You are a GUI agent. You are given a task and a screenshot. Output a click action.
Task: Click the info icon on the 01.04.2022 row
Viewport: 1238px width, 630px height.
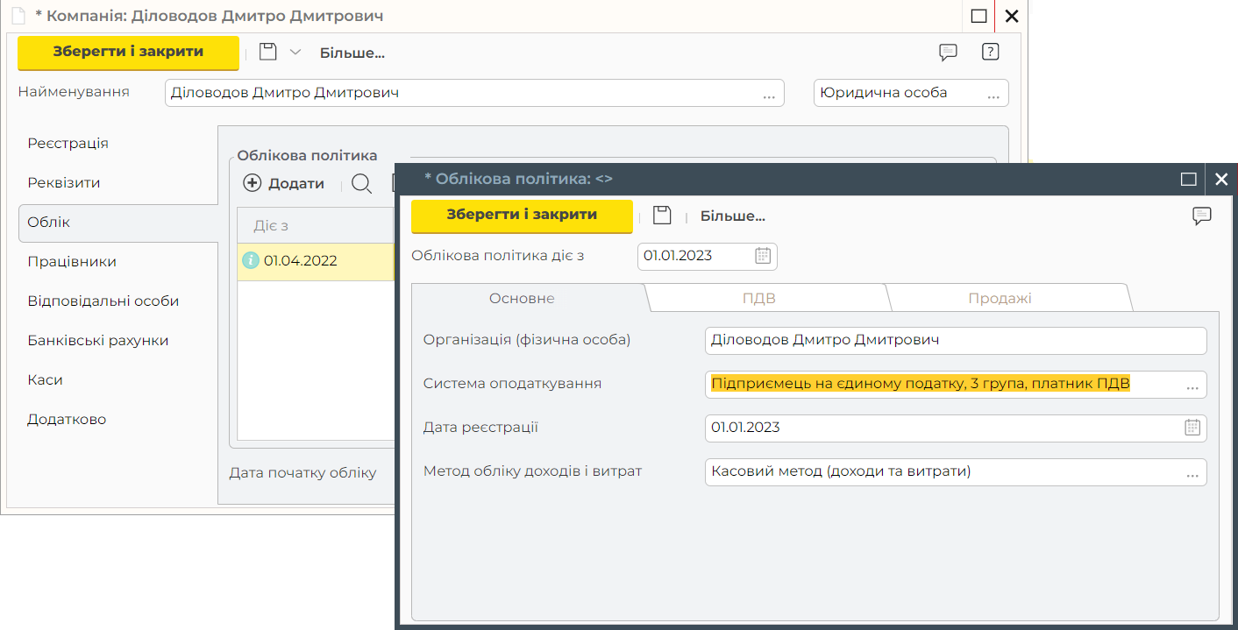click(x=251, y=261)
